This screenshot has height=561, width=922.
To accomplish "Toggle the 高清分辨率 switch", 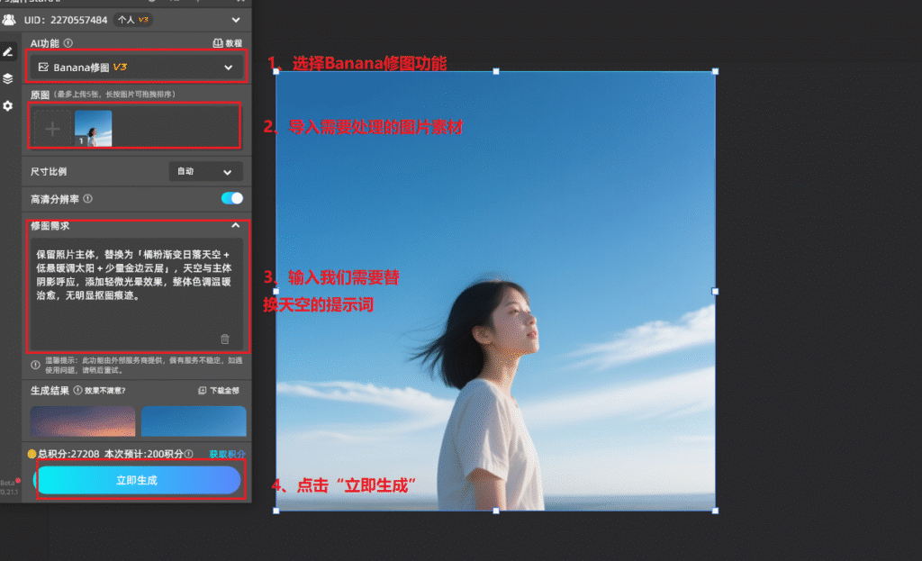I will (x=231, y=198).
